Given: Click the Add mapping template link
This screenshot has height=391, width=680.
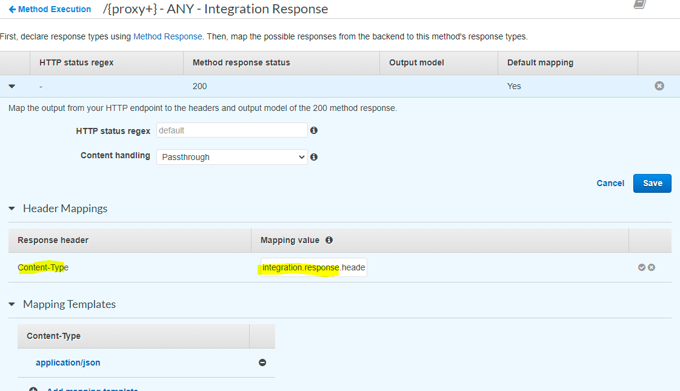Looking at the screenshot, I should coord(91,389).
